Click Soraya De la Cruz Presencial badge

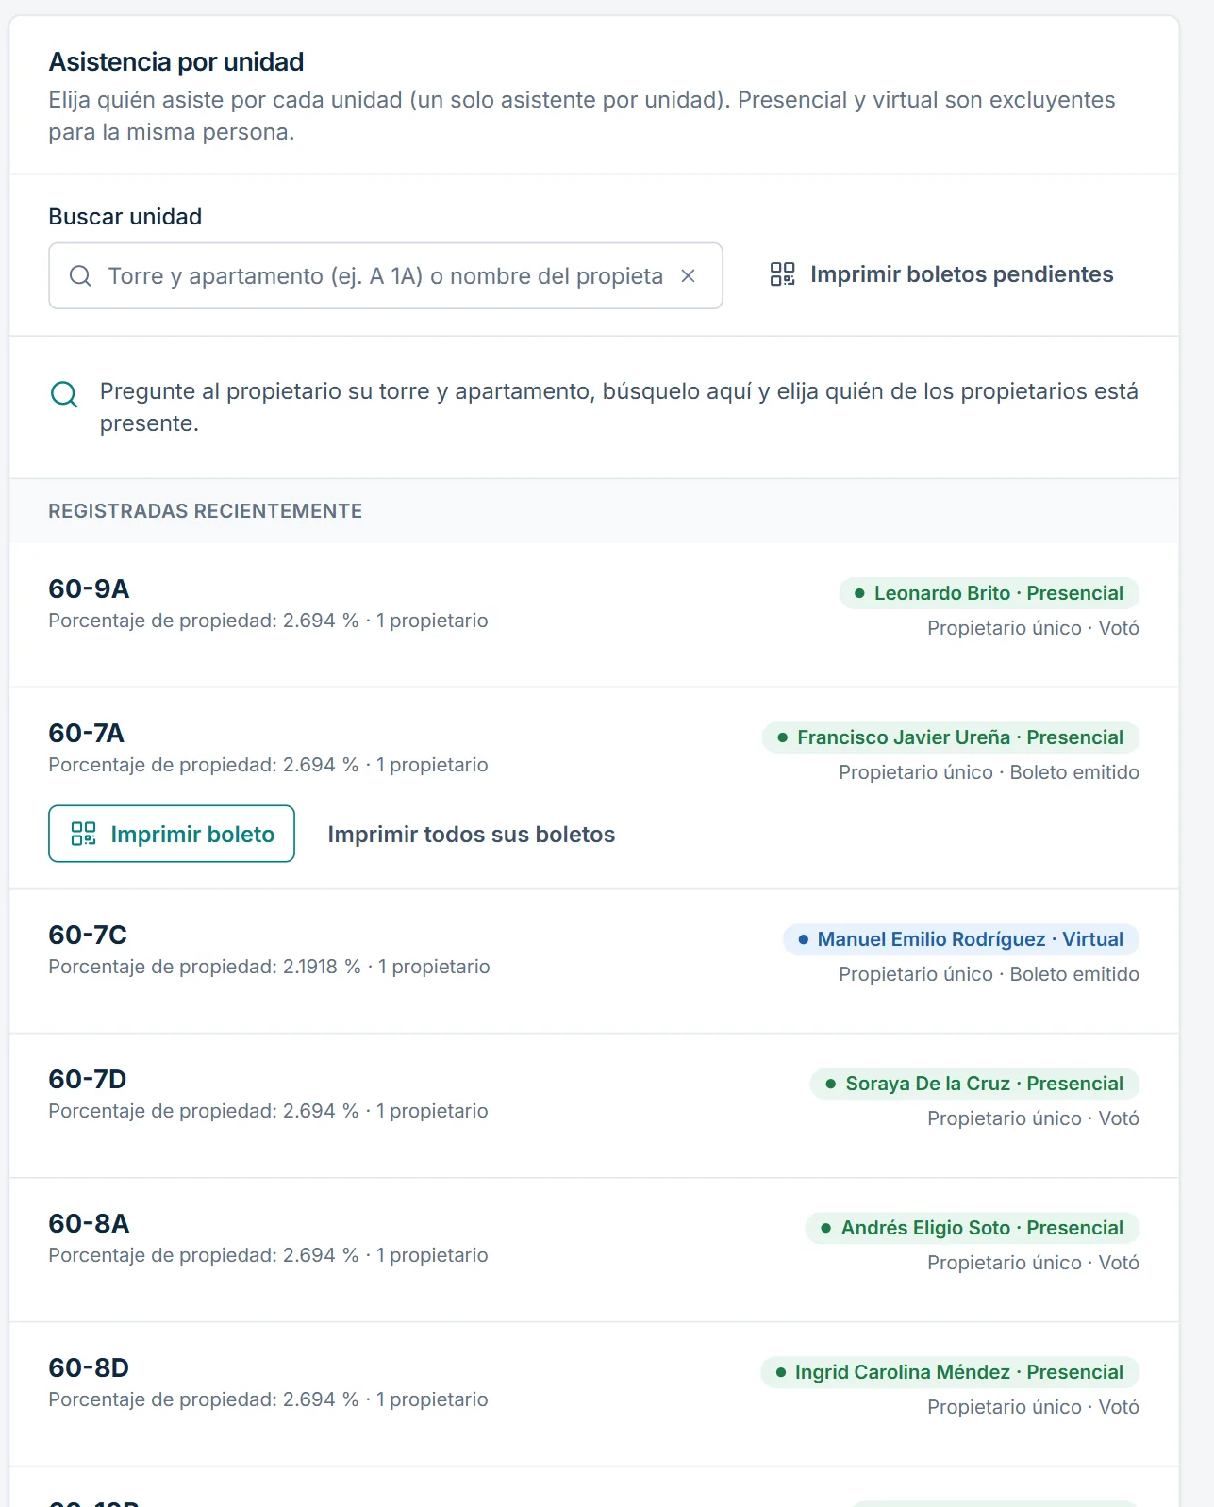pyautogui.click(x=975, y=1084)
